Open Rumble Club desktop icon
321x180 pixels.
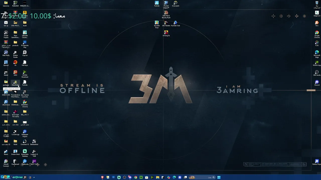pos(176,23)
